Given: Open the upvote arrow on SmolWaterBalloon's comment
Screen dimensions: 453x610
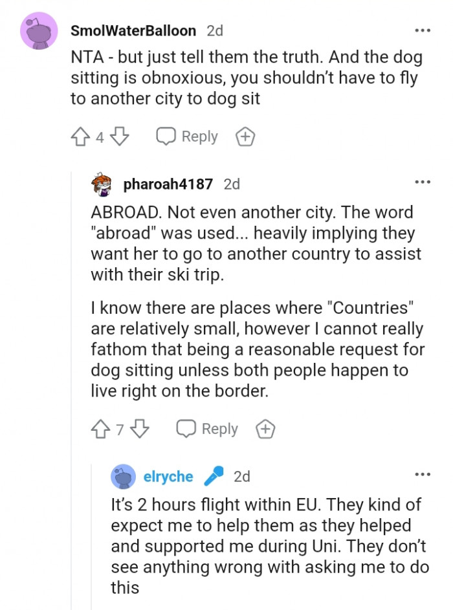Looking at the screenshot, I should (x=79, y=136).
